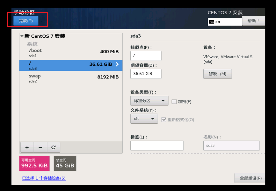Click the 系统 section label
Viewport: 276px width, 191px height.
(32, 44)
